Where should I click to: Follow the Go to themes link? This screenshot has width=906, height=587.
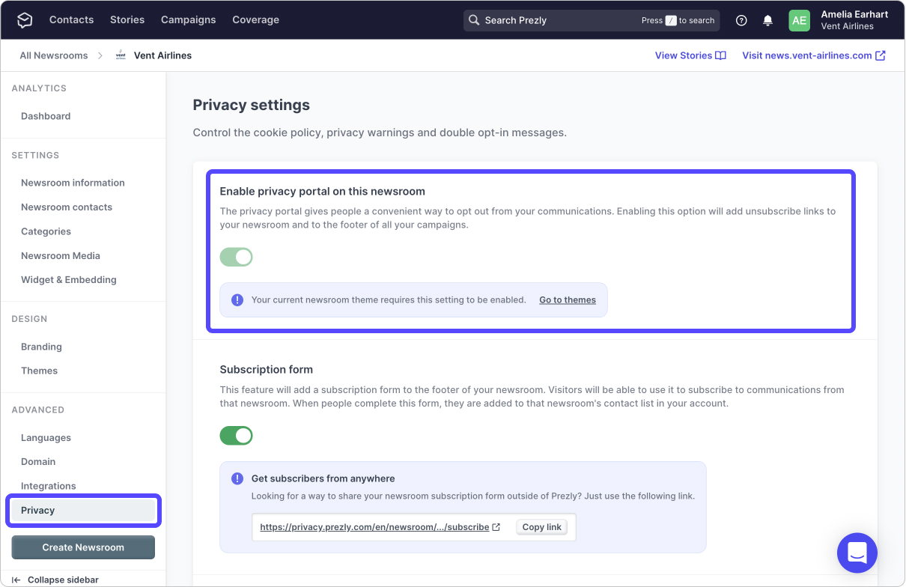(568, 300)
